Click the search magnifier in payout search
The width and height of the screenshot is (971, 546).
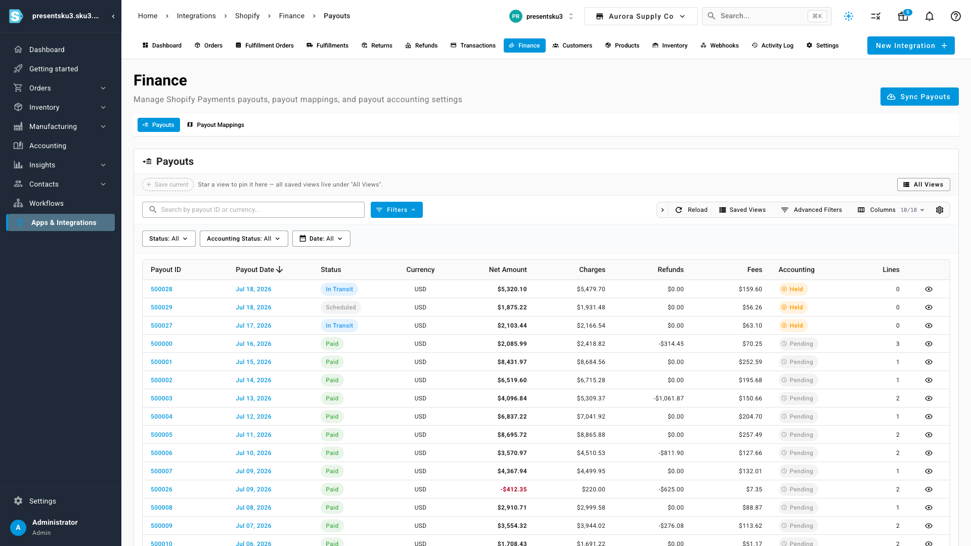point(153,210)
